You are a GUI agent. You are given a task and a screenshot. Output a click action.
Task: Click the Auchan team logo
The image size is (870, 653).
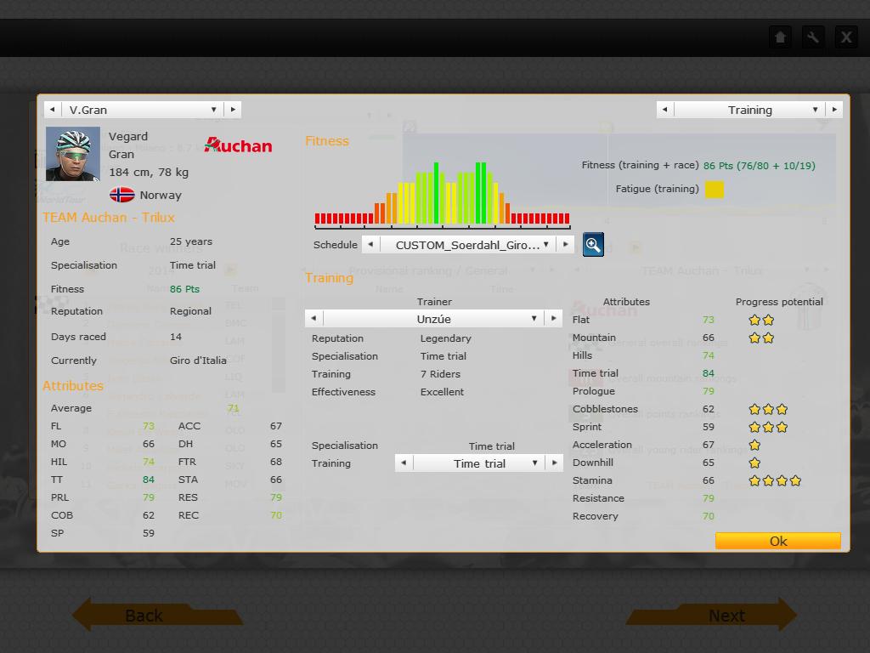coord(239,145)
